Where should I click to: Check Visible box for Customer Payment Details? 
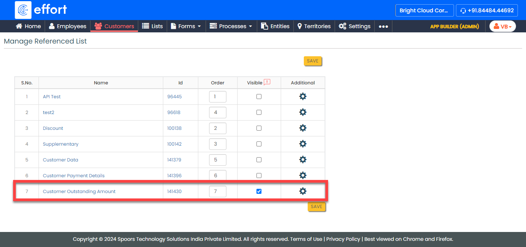[259, 175]
